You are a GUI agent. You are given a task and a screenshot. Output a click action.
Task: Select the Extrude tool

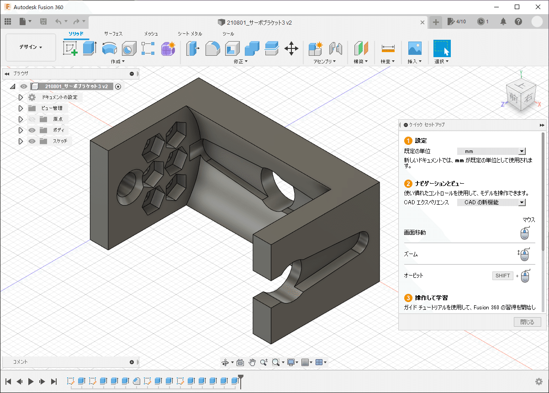90,48
